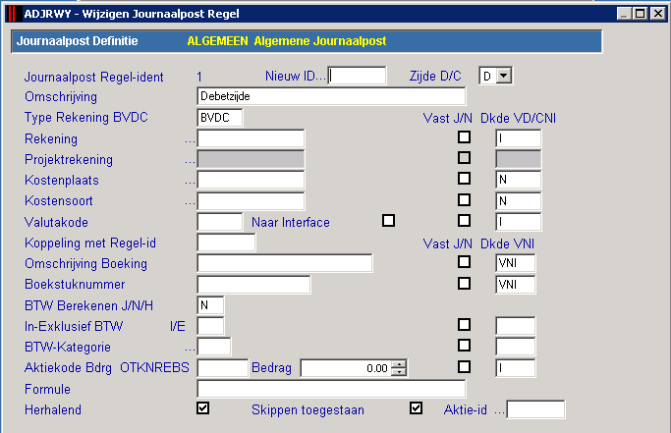Screen dimensions: 671x433
Task: Toggle the Vast checkbox for Projektrekening
Action: [x=464, y=157]
